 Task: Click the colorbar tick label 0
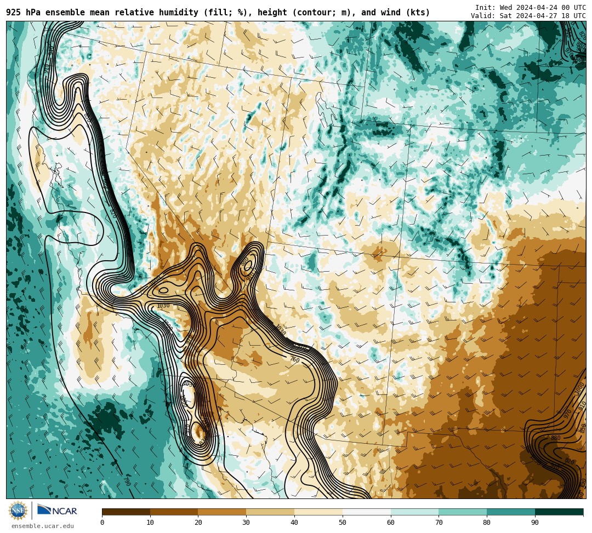103,523
